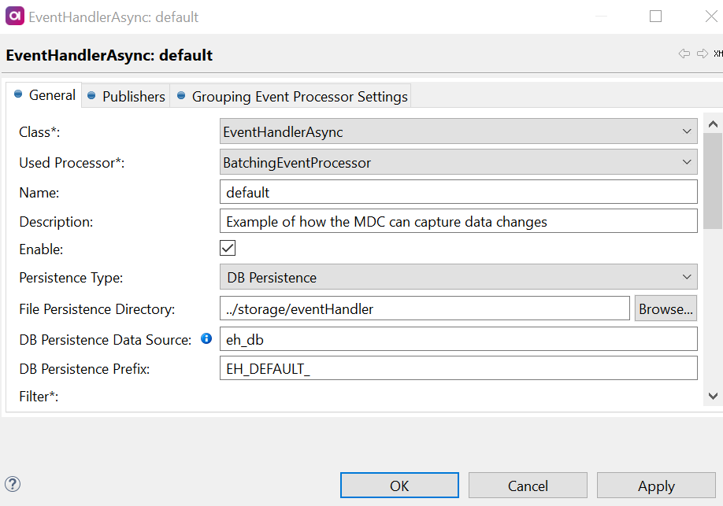Click the scrollbar down arrow
The height and width of the screenshot is (506, 723).
point(713,397)
